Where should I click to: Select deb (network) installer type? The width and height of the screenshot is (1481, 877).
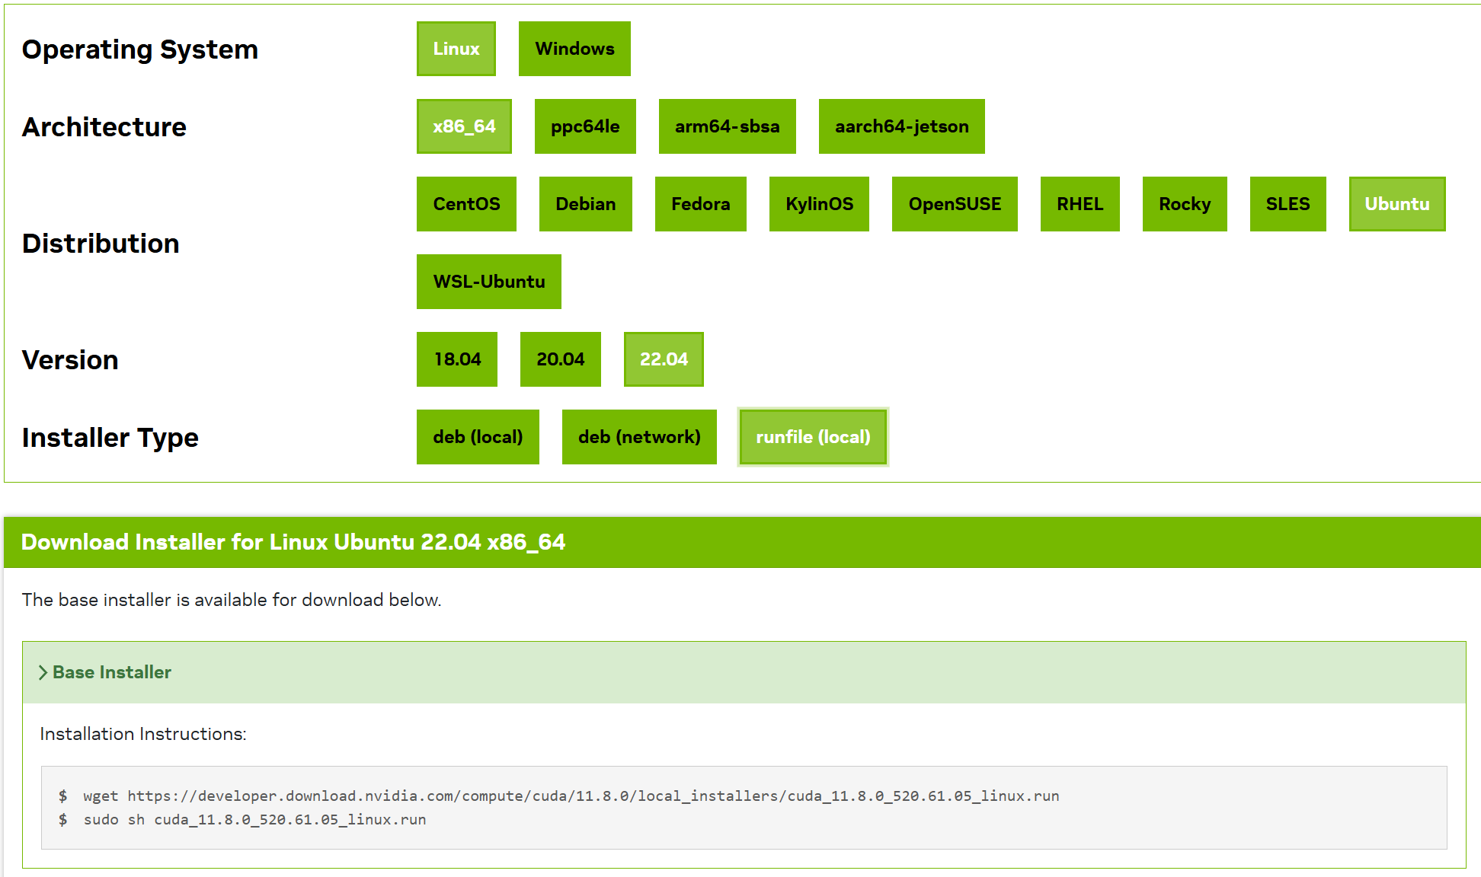639,437
